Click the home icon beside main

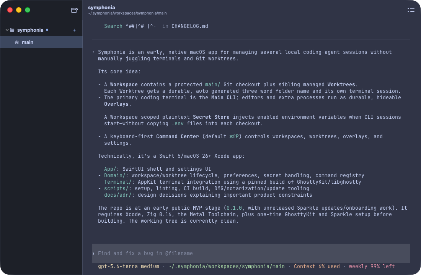16,42
